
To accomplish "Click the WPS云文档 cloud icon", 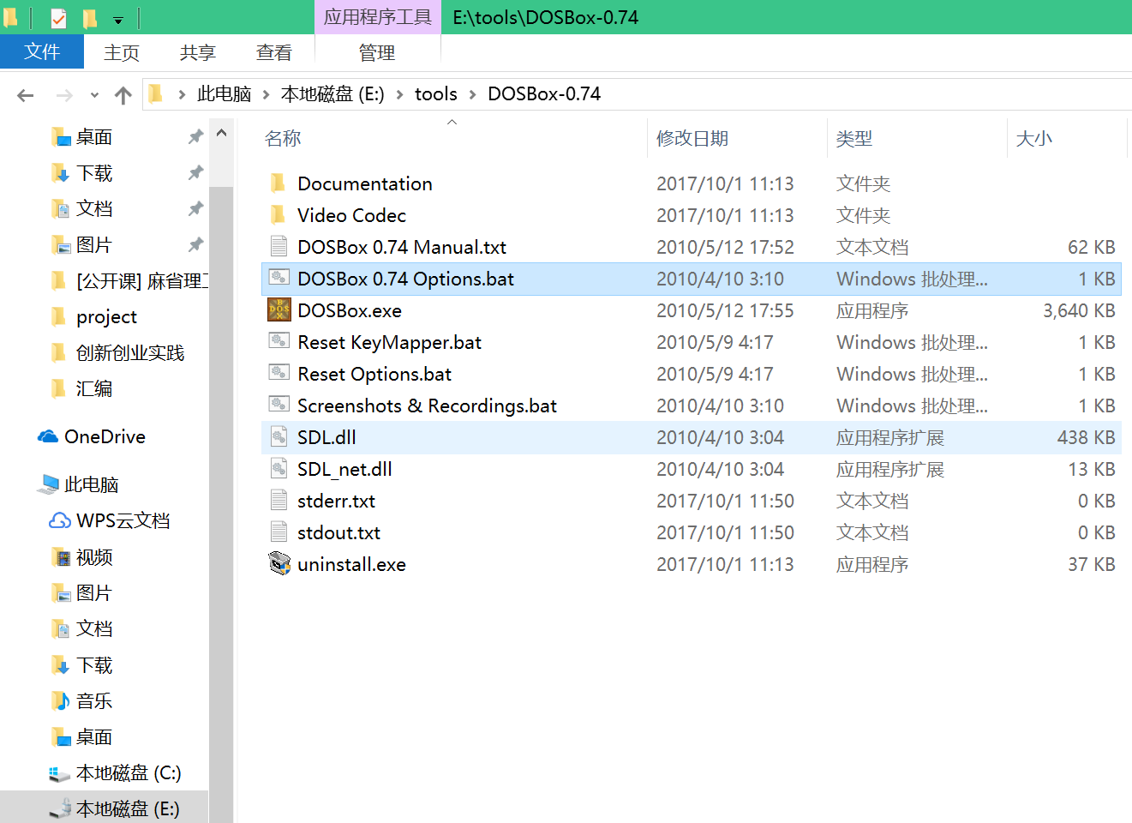I will 60,521.
